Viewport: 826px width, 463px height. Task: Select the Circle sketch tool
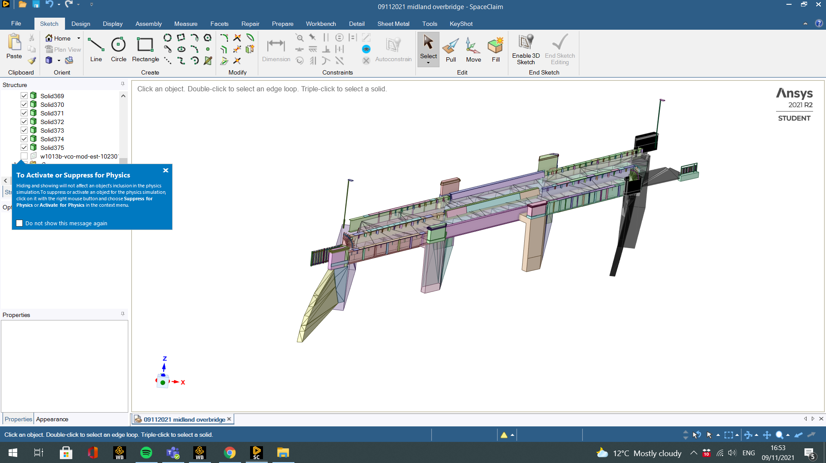click(x=118, y=49)
